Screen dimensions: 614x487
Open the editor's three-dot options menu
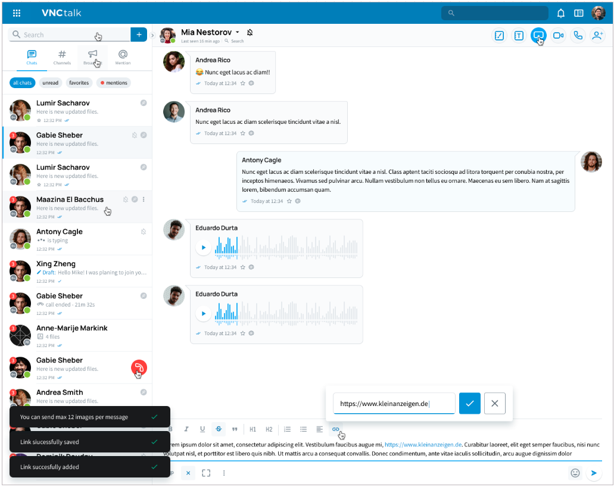(x=224, y=473)
